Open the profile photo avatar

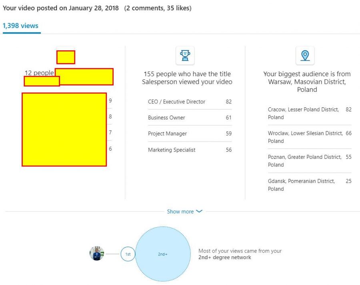(x=97, y=253)
